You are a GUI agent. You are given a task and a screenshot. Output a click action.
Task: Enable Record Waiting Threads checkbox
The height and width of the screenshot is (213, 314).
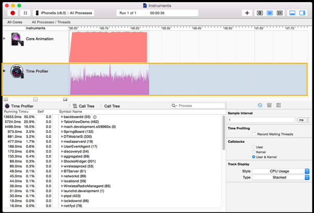pos(254,134)
